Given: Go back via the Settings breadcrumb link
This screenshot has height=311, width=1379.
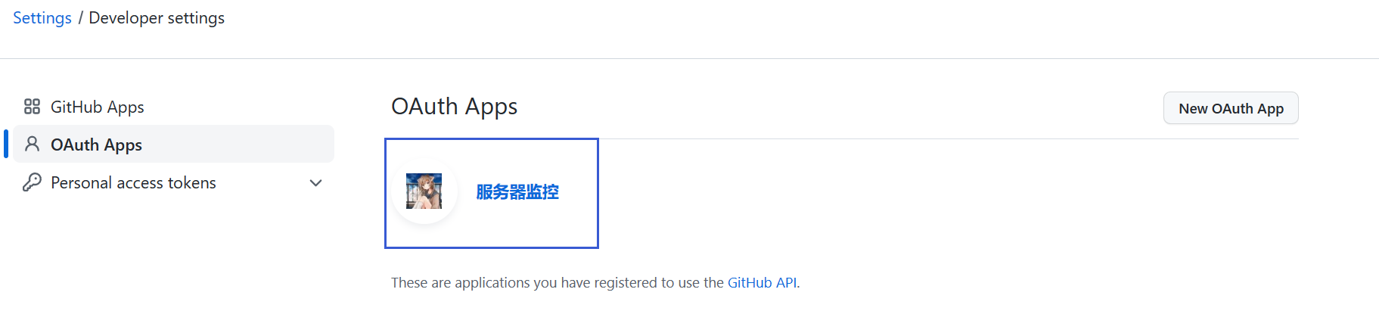Looking at the screenshot, I should tap(42, 18).
